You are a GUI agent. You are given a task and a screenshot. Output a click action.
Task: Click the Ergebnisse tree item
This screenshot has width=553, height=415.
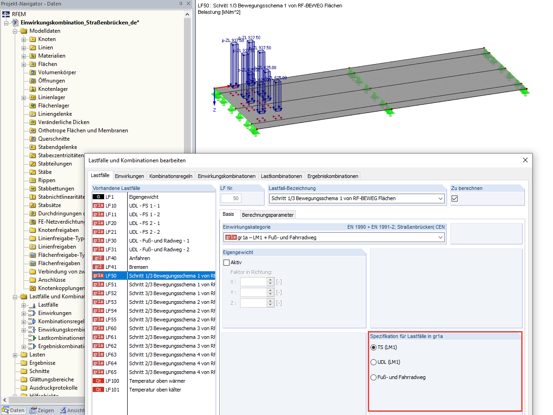point(42,363)
